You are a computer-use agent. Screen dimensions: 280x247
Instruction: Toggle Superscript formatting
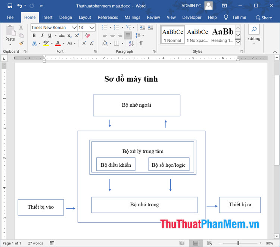[x=77, y=35]
